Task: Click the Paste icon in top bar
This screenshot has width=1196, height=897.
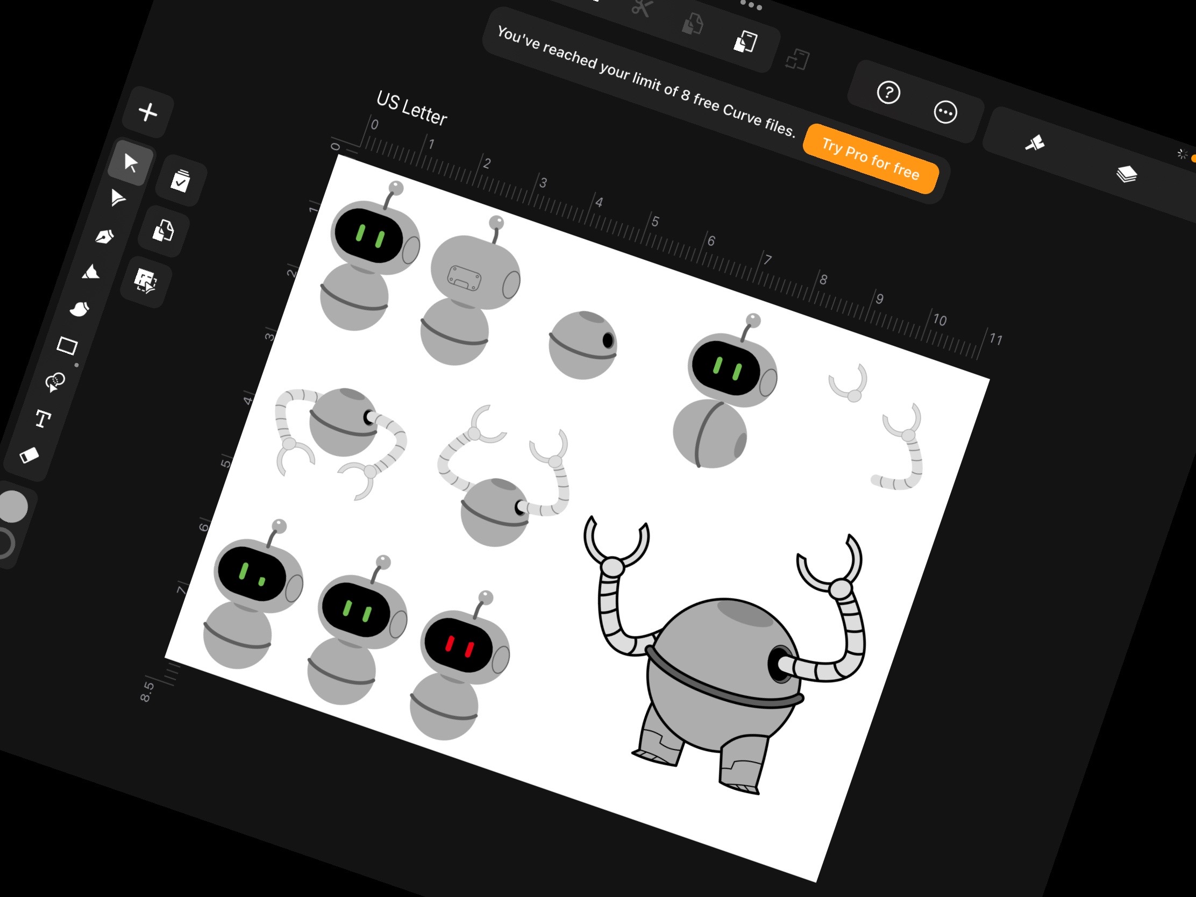Action: click(x=745, y=41)
